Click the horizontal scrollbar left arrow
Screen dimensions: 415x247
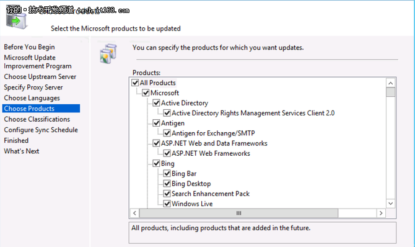tap(134, 213)
